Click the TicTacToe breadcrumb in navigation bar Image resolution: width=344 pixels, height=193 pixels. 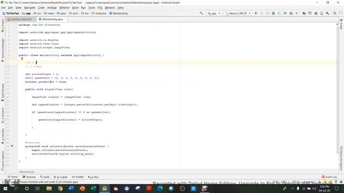click(x=11, y=13)
